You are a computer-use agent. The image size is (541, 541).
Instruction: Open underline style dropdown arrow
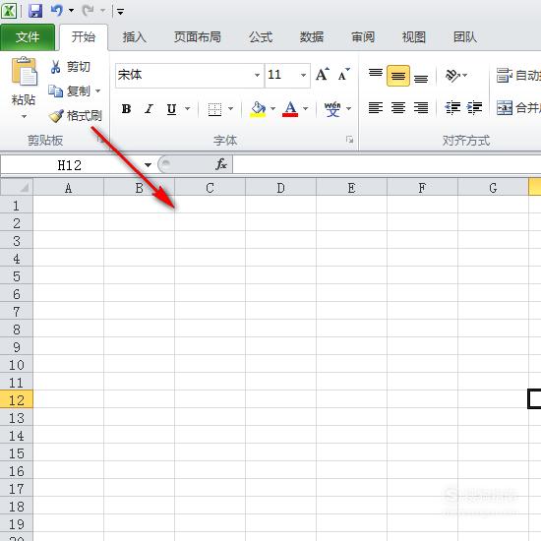tap(187, 109)
